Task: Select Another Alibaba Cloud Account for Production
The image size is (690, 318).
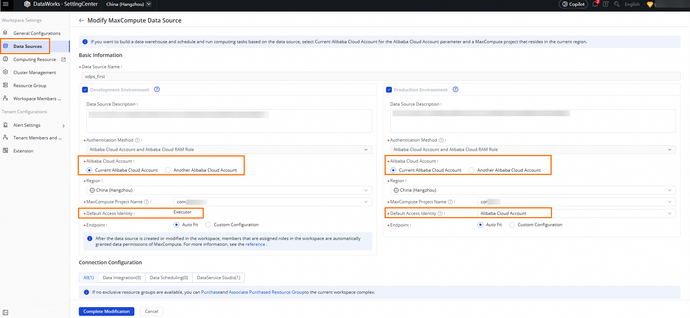Action: click(x=471, y=170)
